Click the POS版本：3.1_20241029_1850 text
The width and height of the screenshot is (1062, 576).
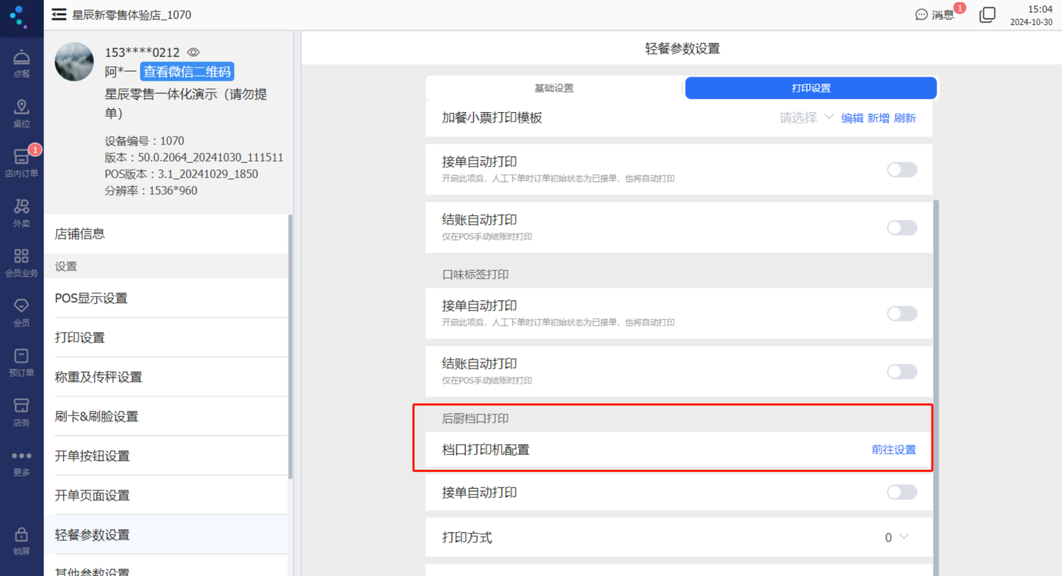tap(181, 174)
